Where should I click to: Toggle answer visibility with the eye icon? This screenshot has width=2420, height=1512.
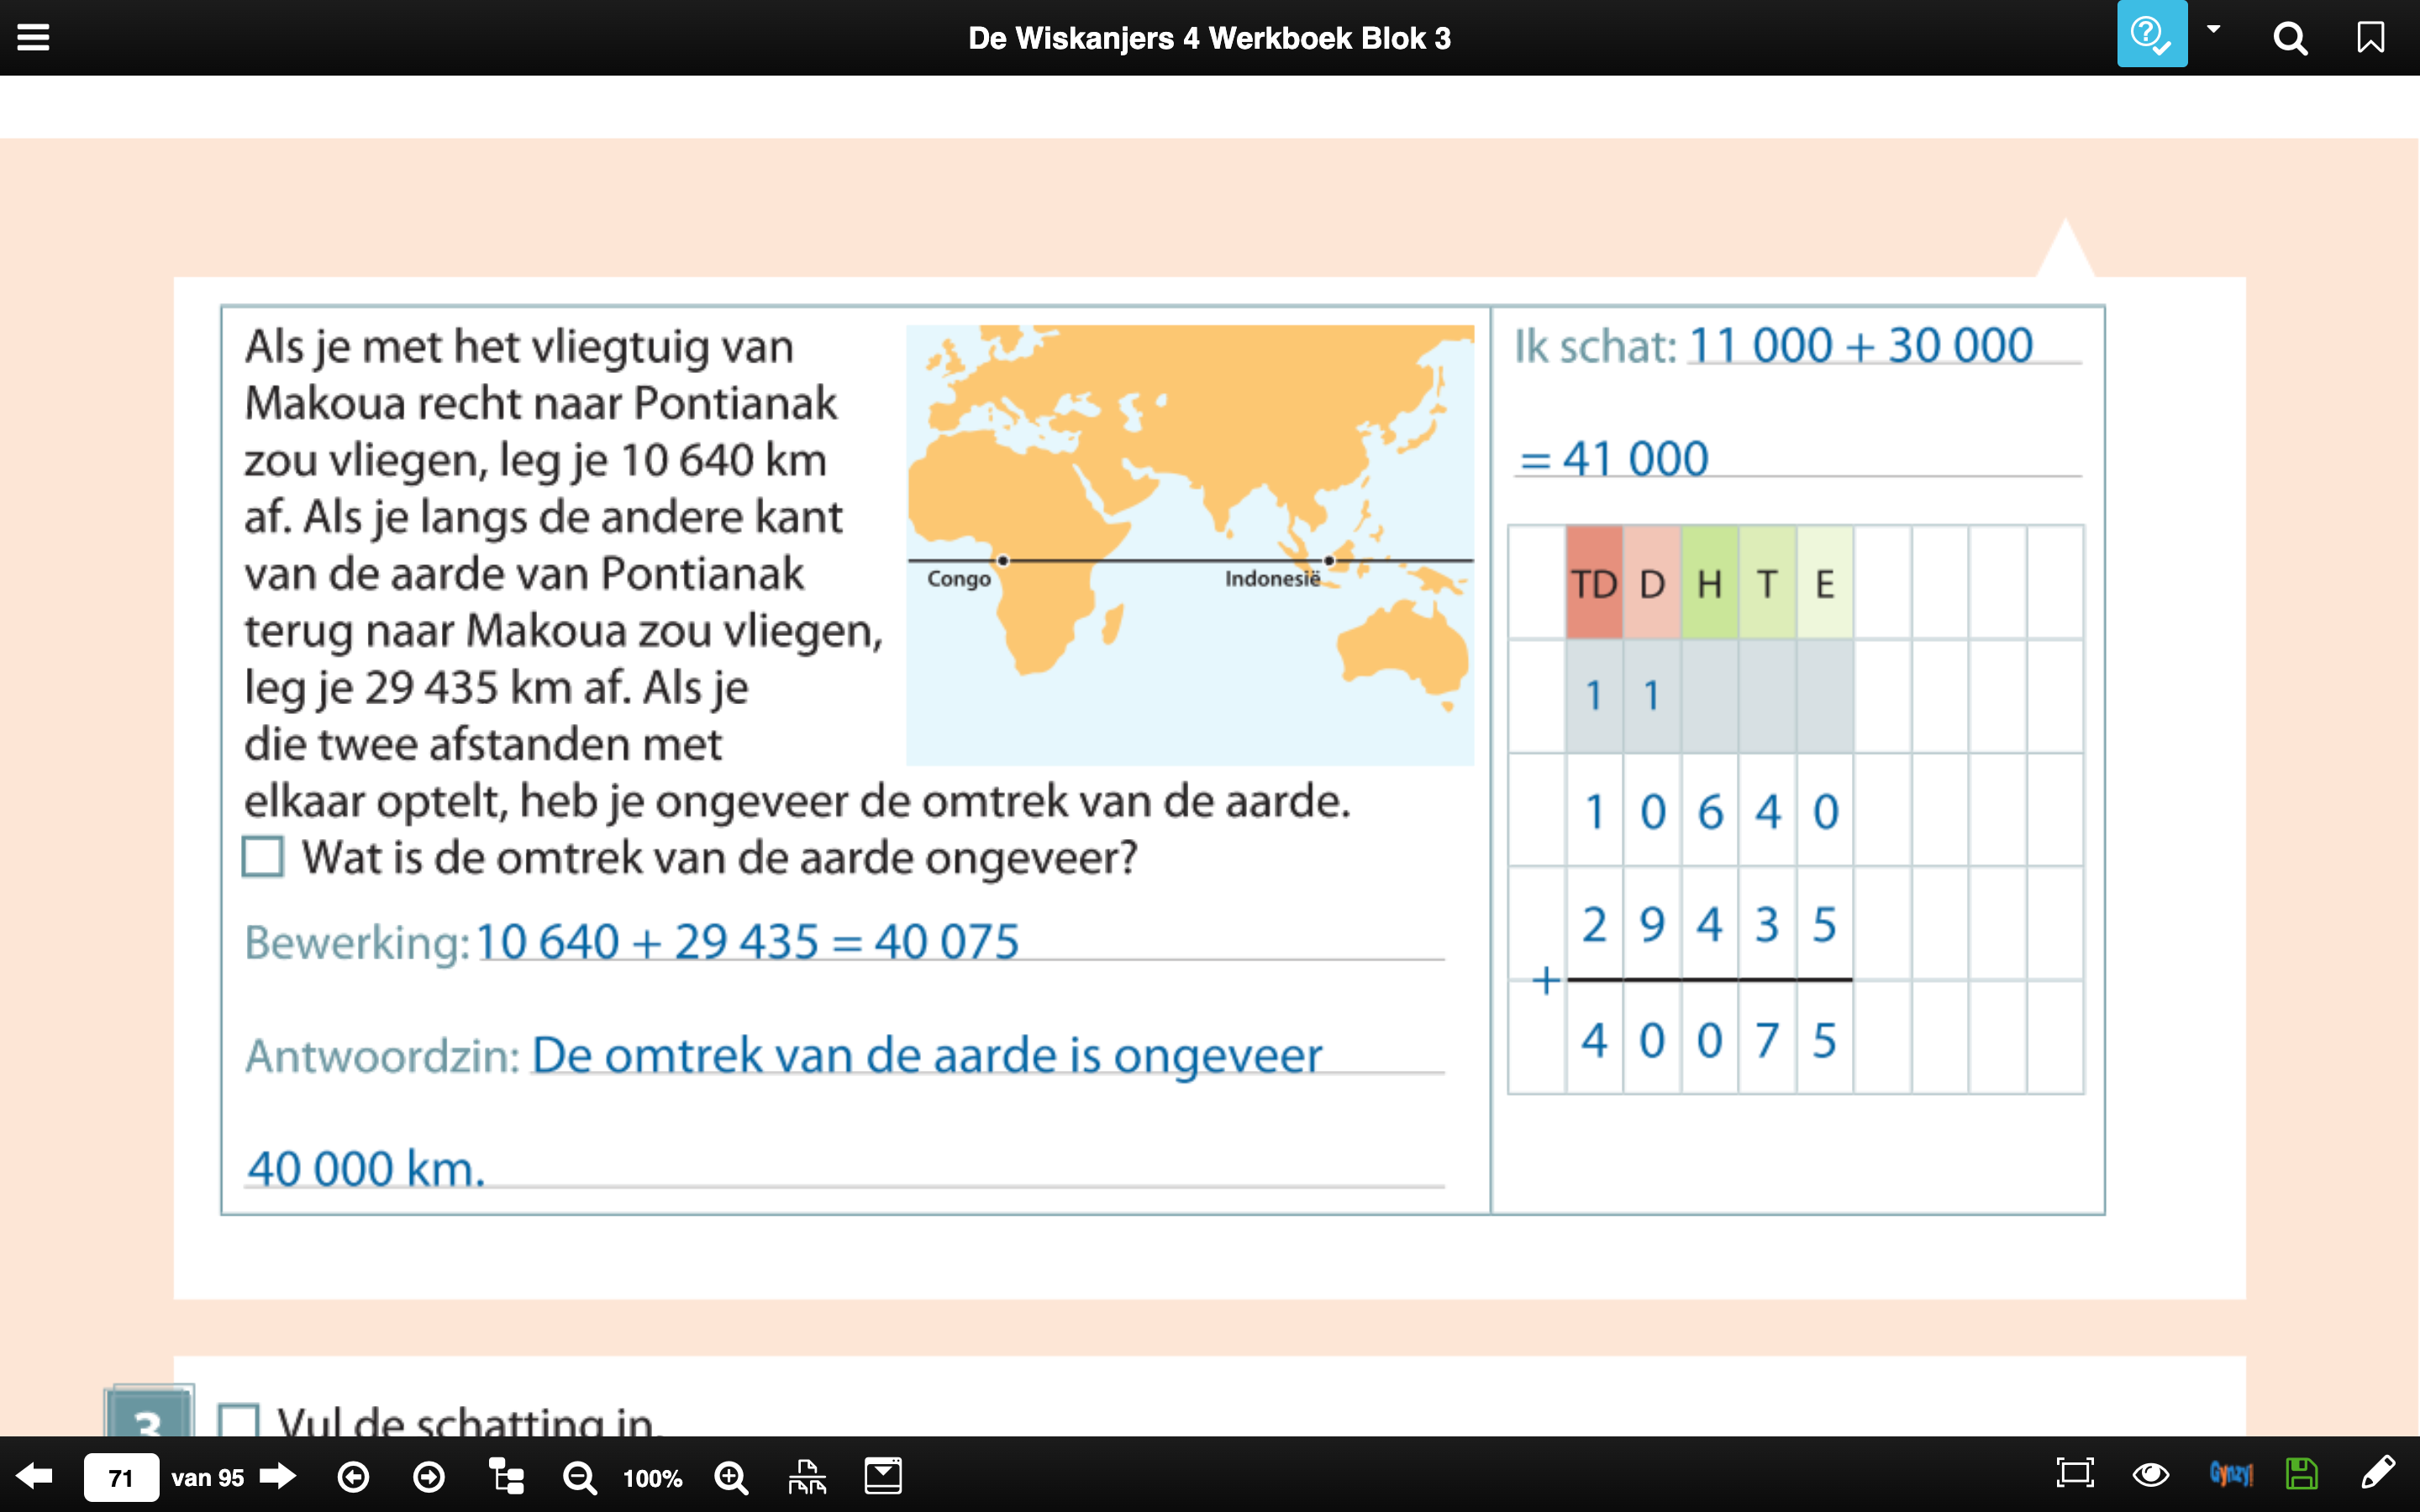coord(2150,1474)
